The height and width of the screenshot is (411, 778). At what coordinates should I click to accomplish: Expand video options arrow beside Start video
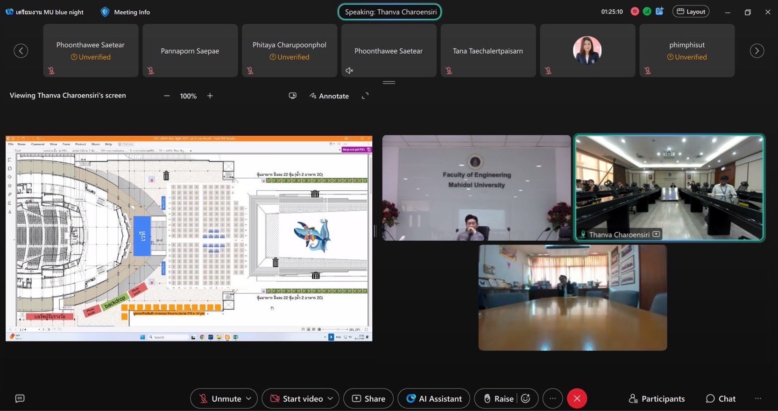(x=331, y=398)
